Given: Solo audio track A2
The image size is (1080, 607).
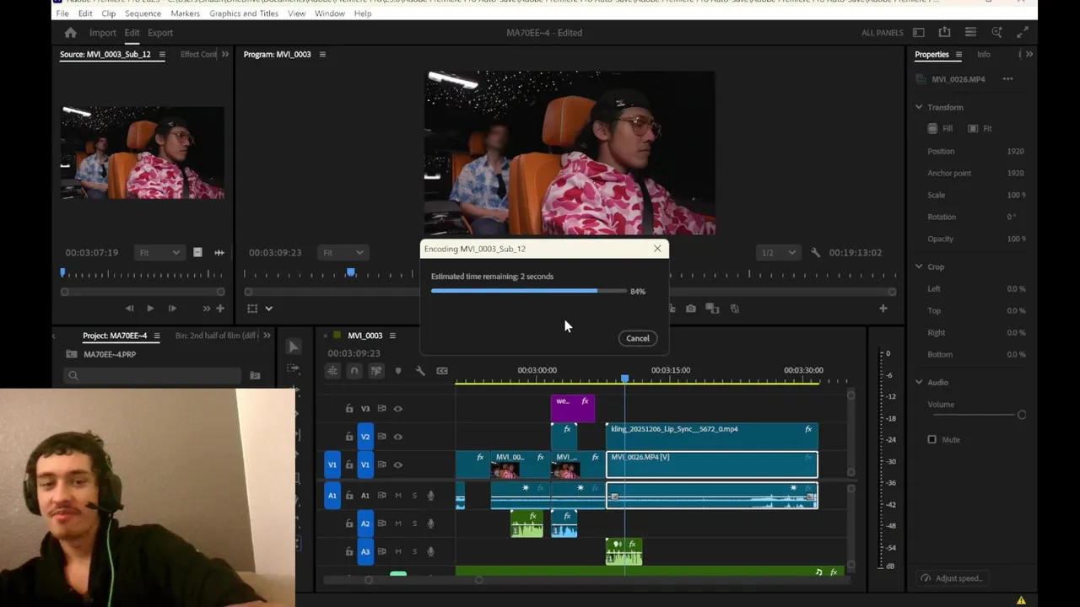Looking at the screenshot, I should 414,524.
